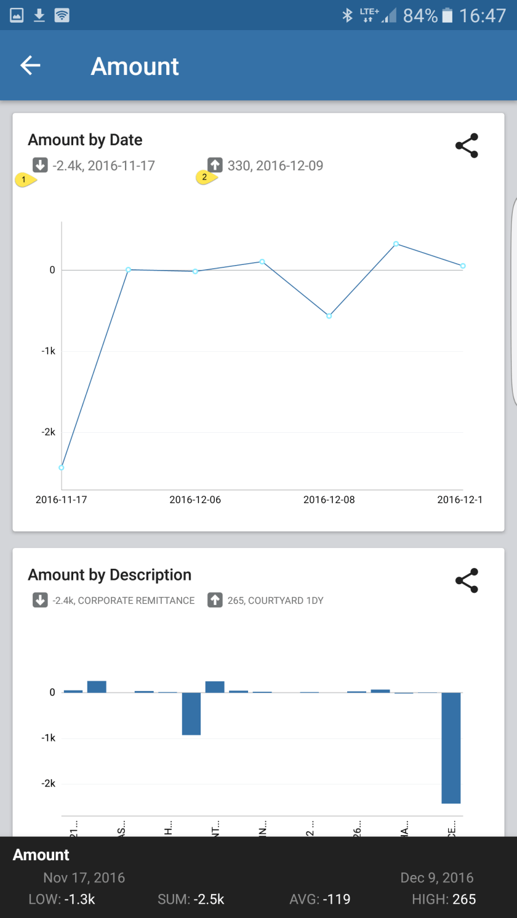Image resolution: width=517 pixels, height=918 pixels.
Task: Open the Amount by Description card title
Action: (x=110, y=575)
